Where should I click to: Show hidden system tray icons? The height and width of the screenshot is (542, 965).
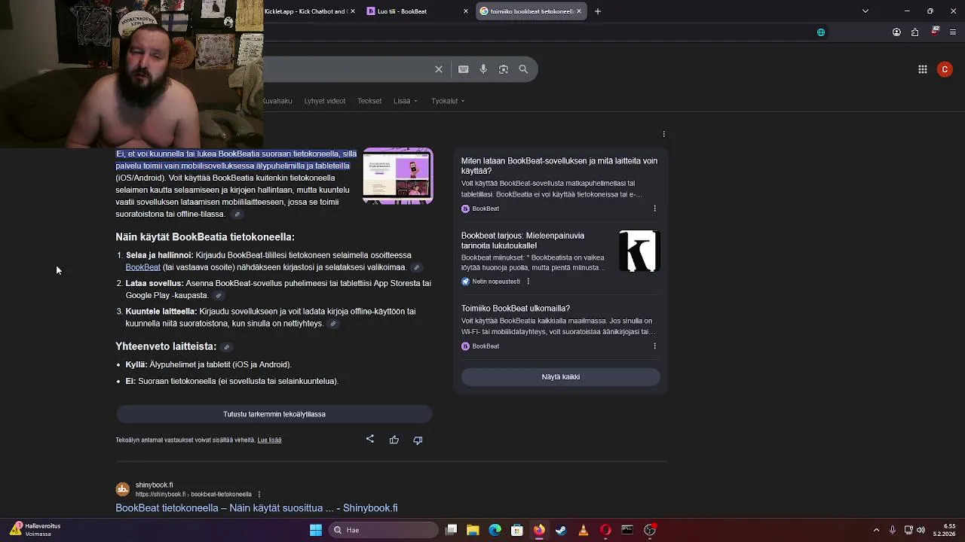(876, 530)
